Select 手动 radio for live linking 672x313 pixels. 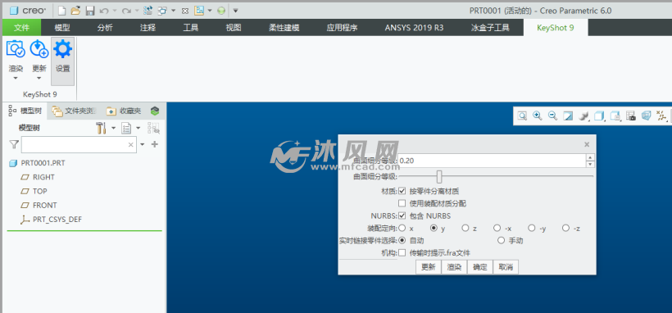pyautogui.click(x=501, y=241)
